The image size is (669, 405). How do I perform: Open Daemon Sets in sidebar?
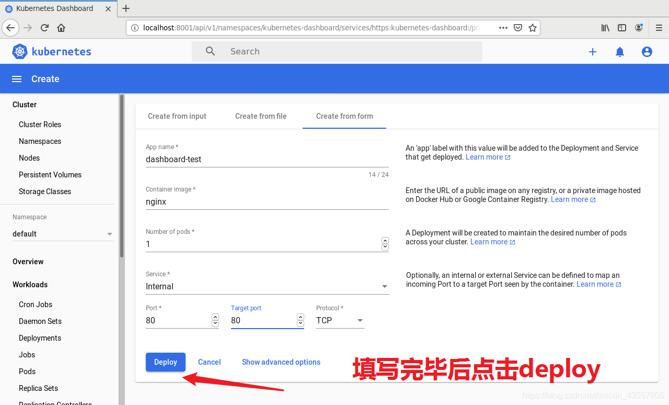tap(40, 321)
